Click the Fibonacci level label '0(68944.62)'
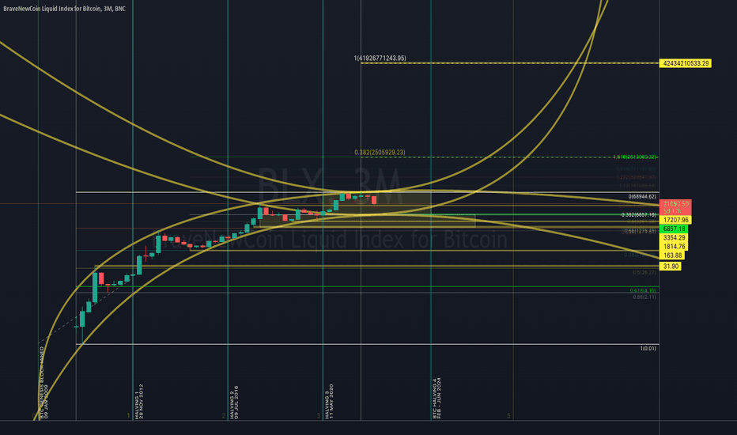Image resolution: width=737 pixels, height=435 pixels. tap(642, 197)
